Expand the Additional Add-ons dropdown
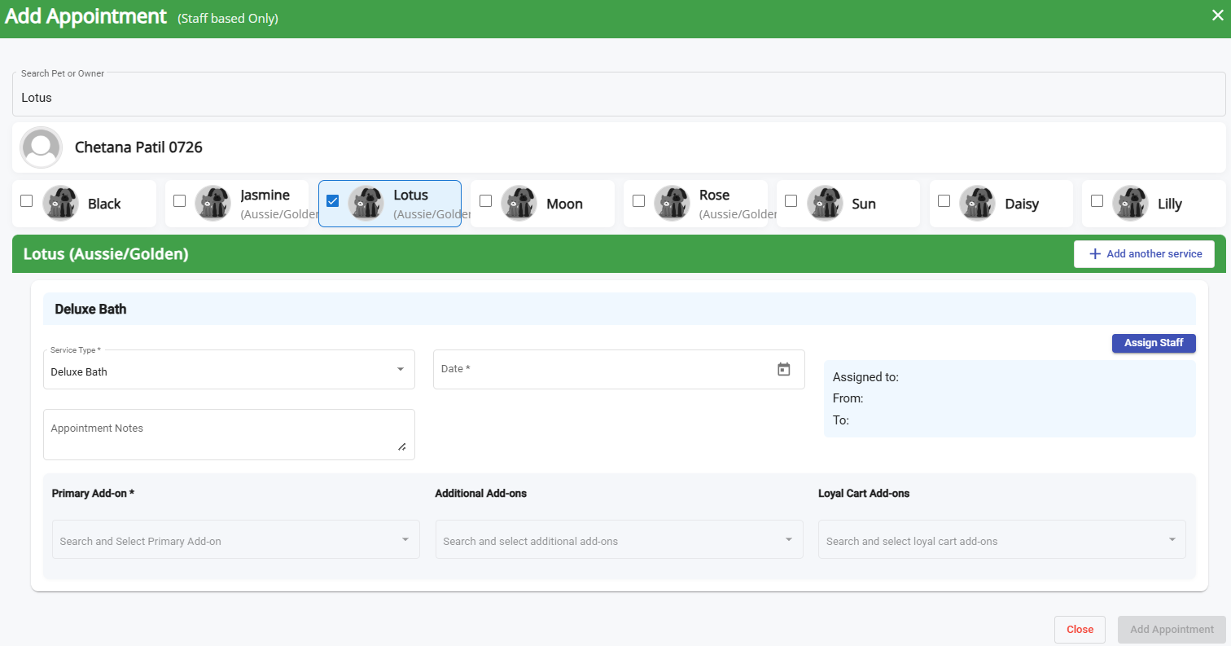The width and height of the screenshot is (1231, 646). pos(619,540)
